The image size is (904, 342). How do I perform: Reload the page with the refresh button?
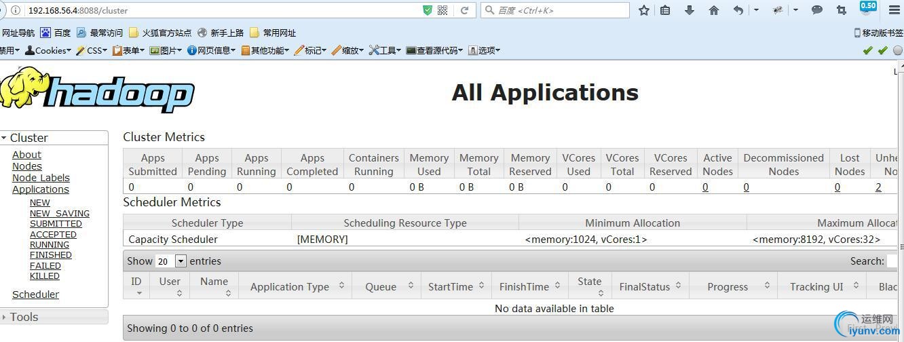[465, 10]
